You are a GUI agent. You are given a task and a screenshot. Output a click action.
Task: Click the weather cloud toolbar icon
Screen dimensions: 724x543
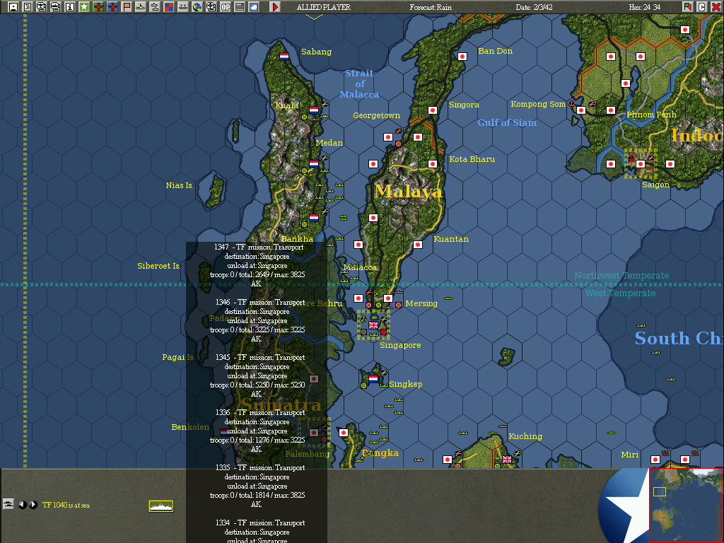(x=254, y=7)
